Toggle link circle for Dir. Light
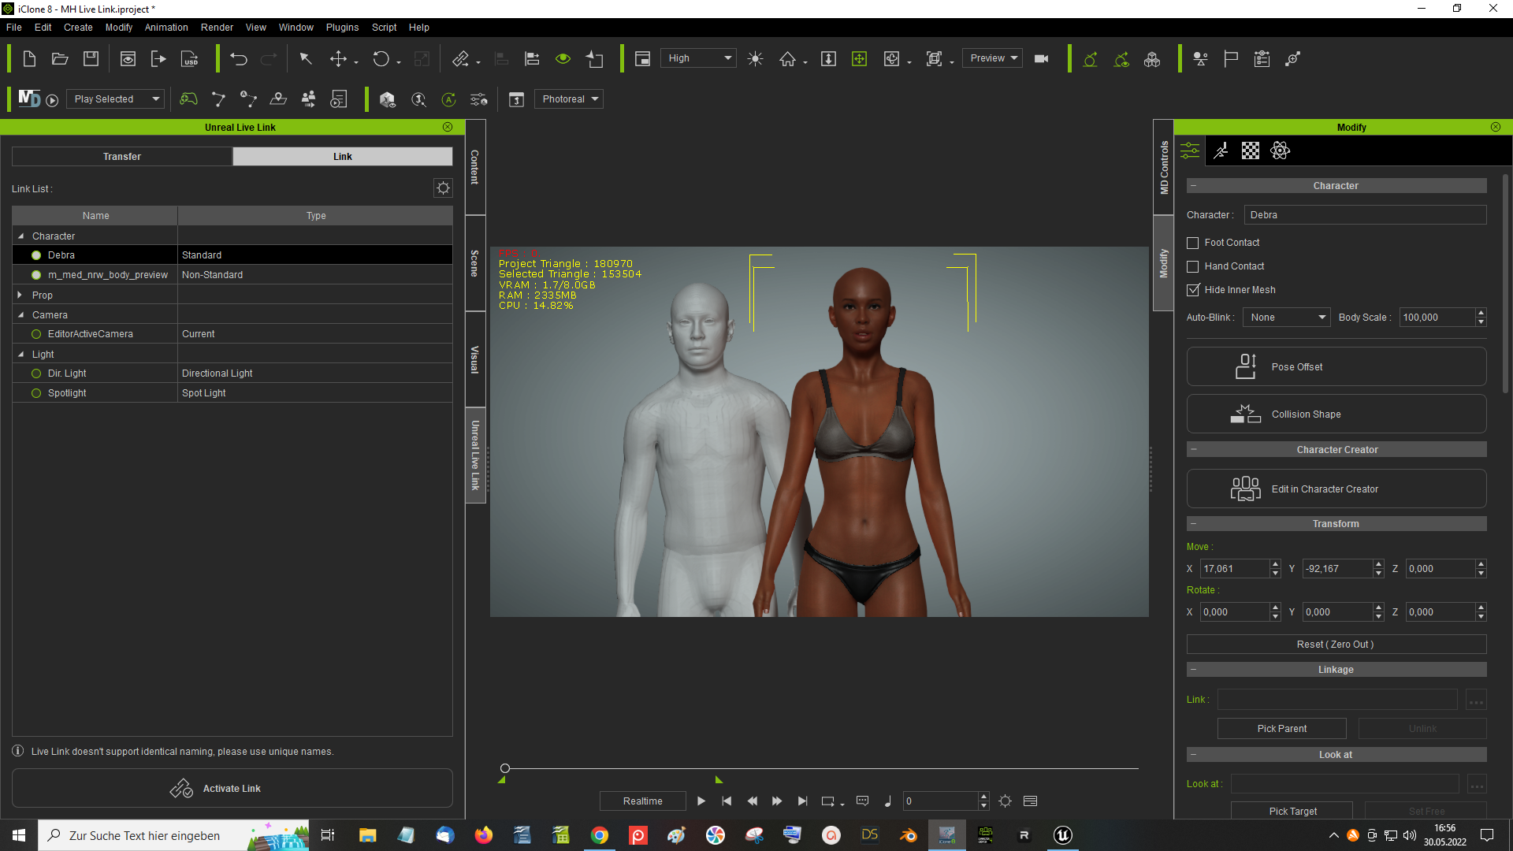This screenshot has height=851, width=1513. (36, 373)
